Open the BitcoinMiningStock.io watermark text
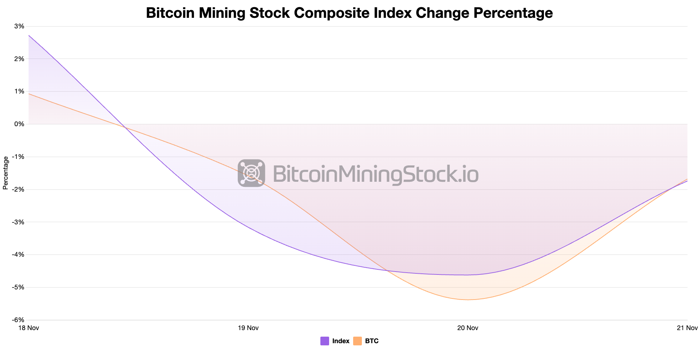The image size is (699, 349). 375,174
